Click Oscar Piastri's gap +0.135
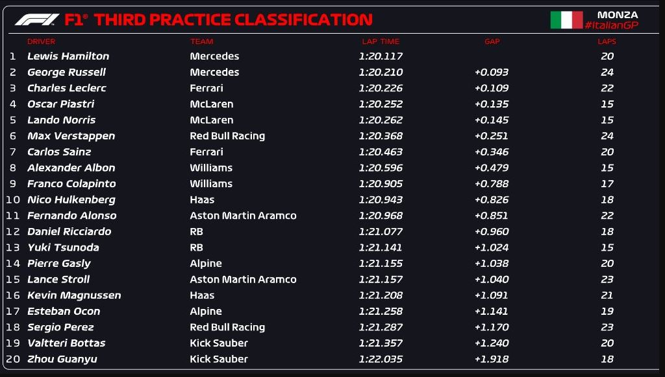The height and width of the screenshot is (377, 665). point(492,104)
